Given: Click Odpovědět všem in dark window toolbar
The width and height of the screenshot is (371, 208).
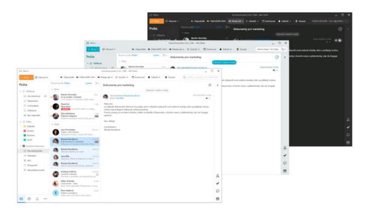Looking at the screenshot, I should click(217, 21).
